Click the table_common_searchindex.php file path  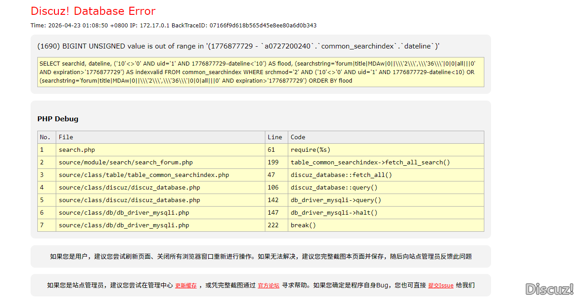[x=143, y=175]
